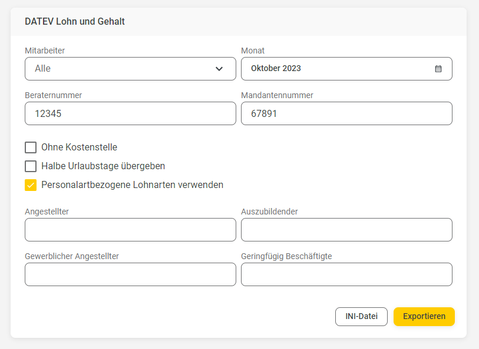Open the calendar icon in Monat field

tap(438, 69)
